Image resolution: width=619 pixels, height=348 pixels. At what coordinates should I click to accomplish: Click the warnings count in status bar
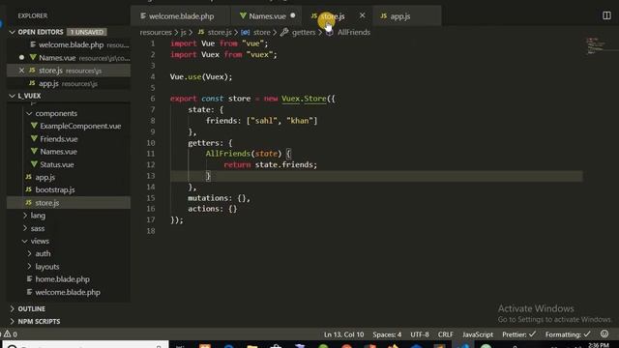(x=11, y=334)
